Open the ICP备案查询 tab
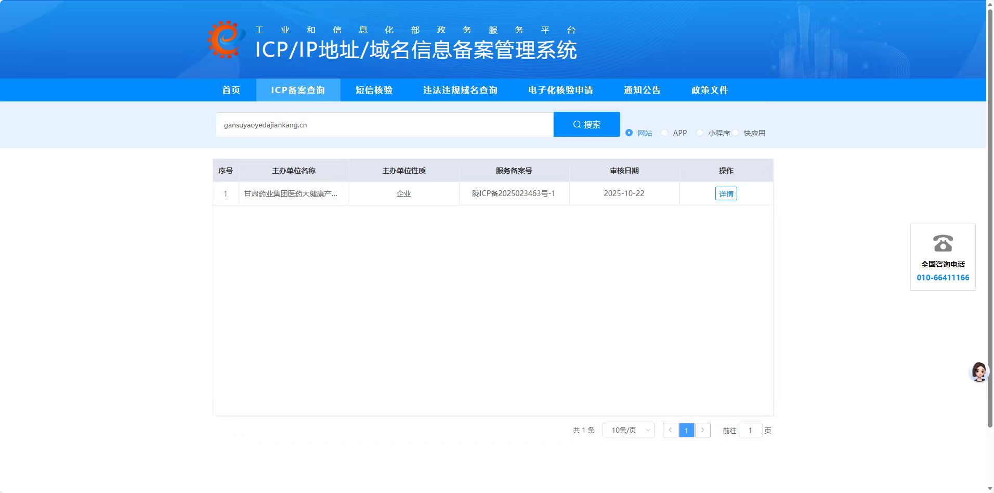The image size is (994, 493). click(x=298, y=90)
